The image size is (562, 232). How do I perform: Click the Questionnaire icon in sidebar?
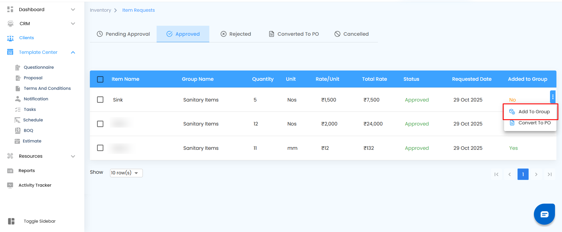pos(18,67)
